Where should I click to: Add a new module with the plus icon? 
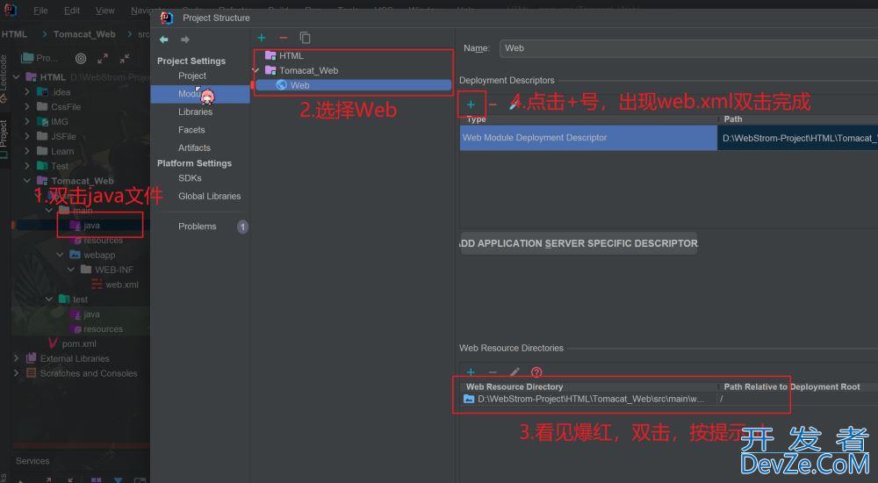pos(262,38)
